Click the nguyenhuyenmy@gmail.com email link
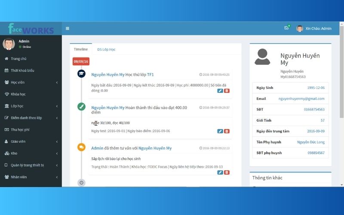Viewport: 344px width, 215px height. [x=301, y=98]
